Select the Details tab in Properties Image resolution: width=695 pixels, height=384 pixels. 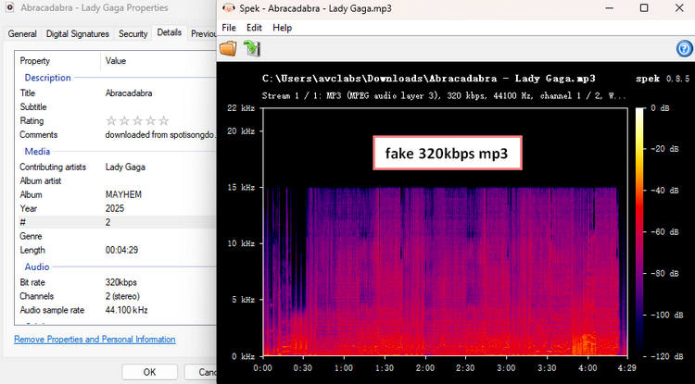point(170,32)
